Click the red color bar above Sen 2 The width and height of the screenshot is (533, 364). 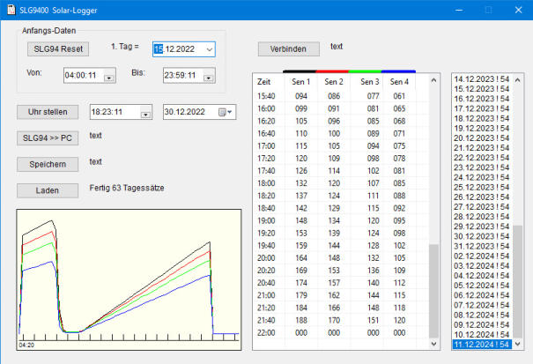pyautogui.click(x=332, y=70)
